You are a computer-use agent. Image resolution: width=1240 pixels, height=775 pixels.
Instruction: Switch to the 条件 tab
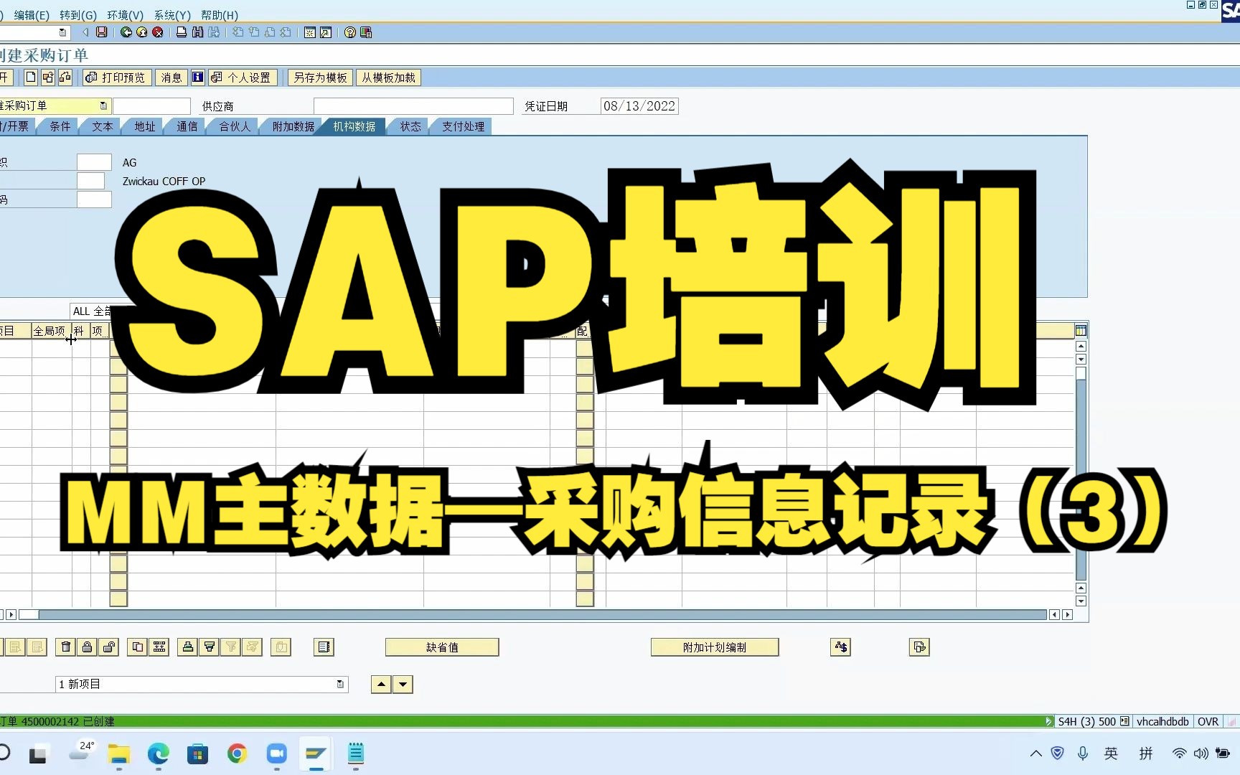60,126
